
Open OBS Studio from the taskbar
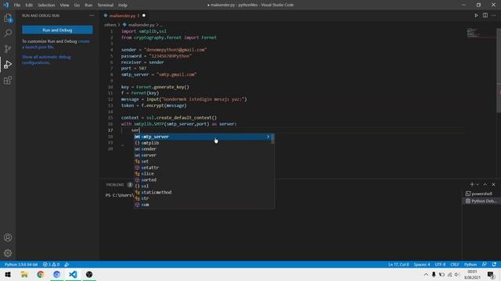click(89, 274)
